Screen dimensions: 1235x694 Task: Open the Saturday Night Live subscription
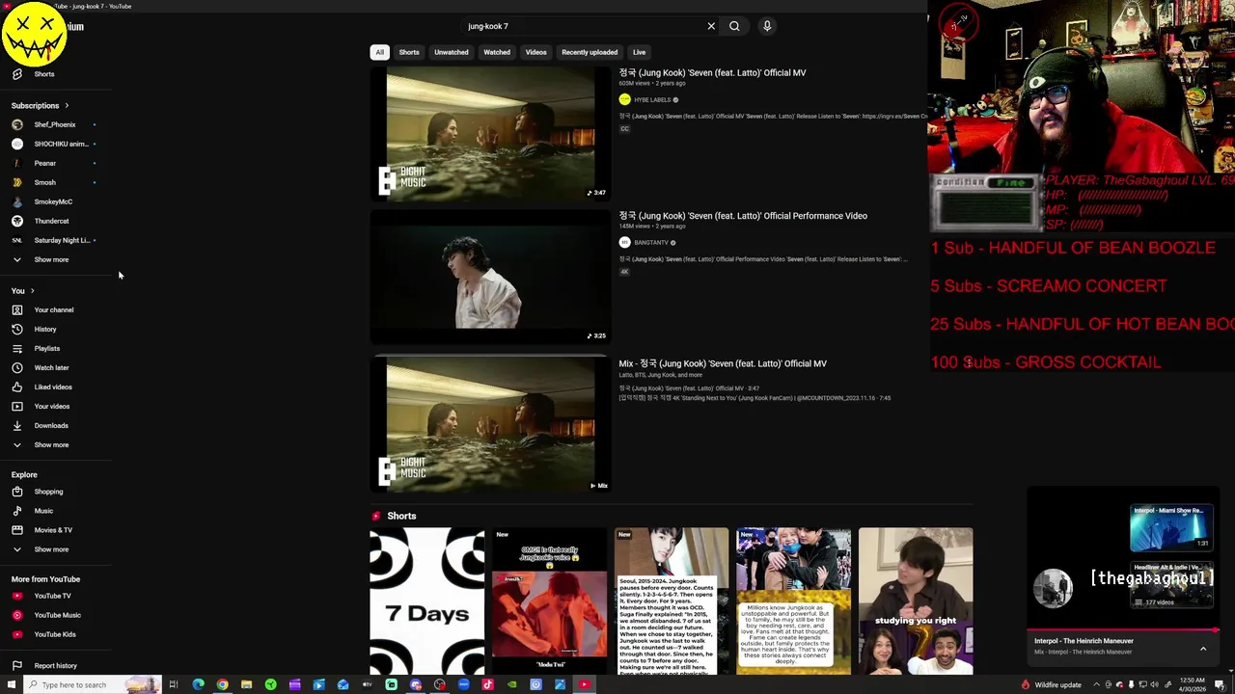click(x=62, y=240)
